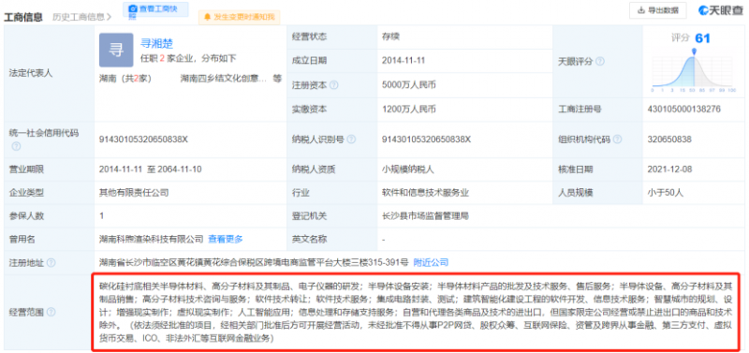Enable 发生变更时通知我 alert
749x353 pixels.
(x=240, y=17)
